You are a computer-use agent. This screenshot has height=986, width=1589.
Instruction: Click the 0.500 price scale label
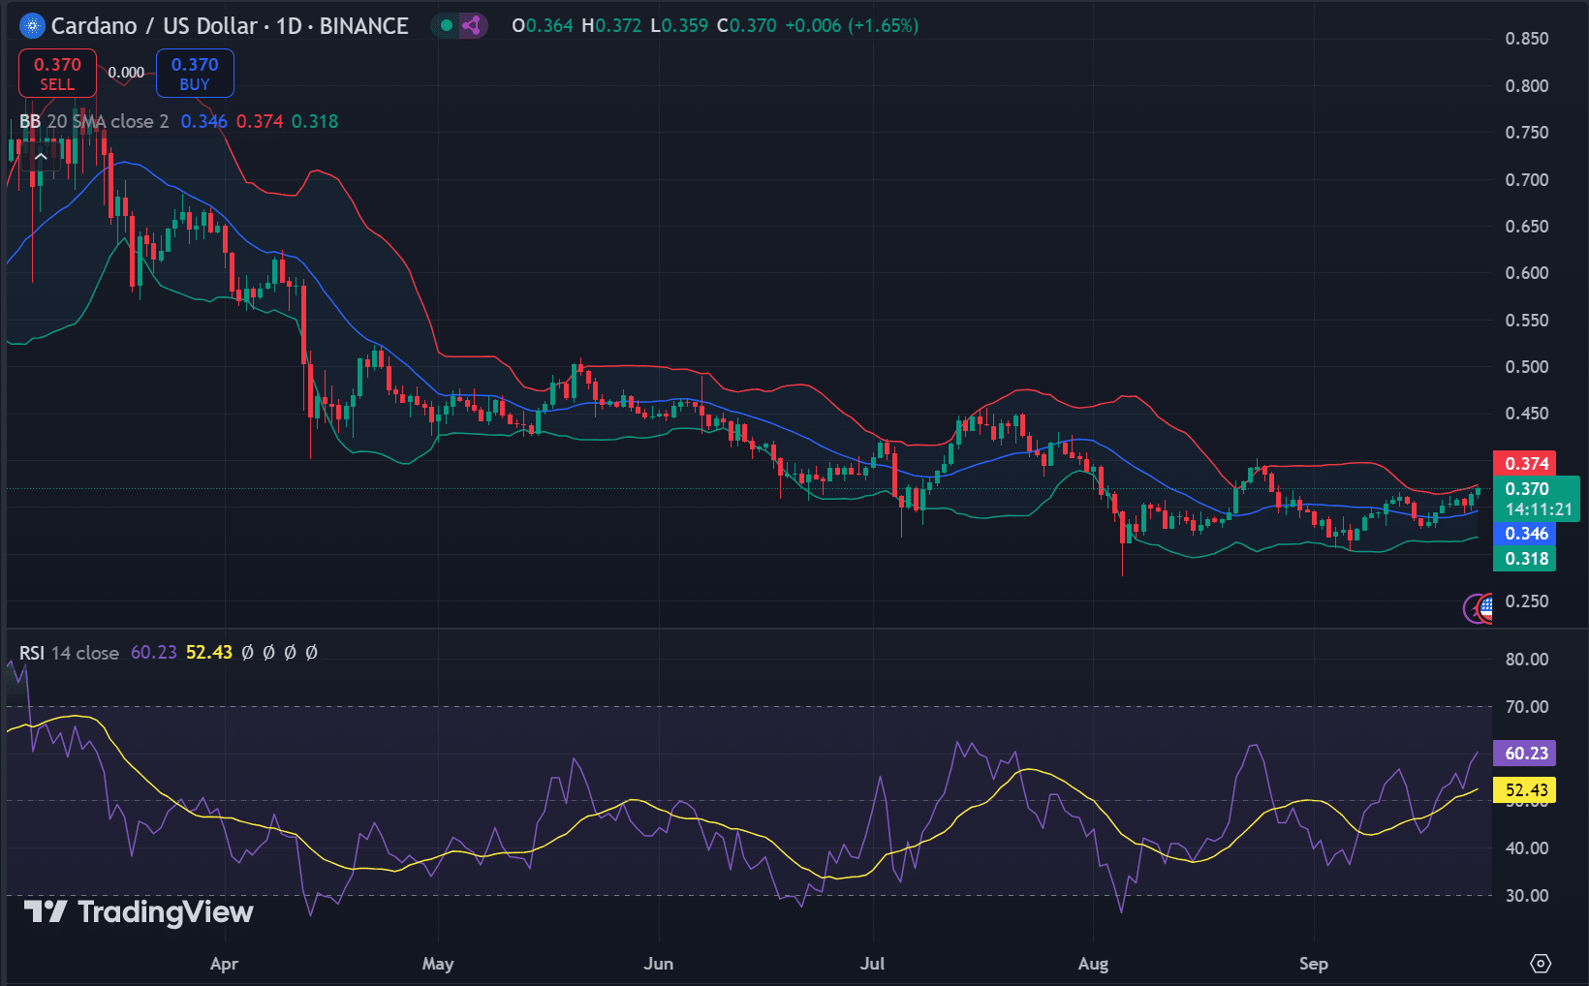point(1527,367)
